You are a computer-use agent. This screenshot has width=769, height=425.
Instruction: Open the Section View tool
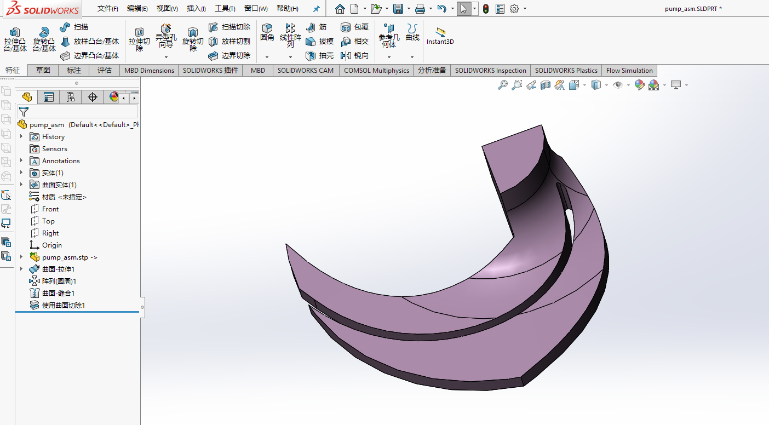click(544, 85)
